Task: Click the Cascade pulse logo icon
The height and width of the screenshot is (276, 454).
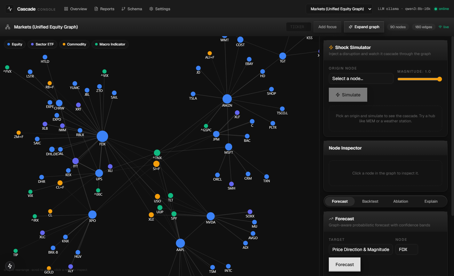Action: click(x=10, y=9)
